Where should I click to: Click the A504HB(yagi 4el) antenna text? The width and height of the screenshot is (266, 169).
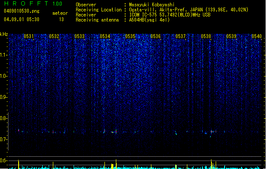149,20
